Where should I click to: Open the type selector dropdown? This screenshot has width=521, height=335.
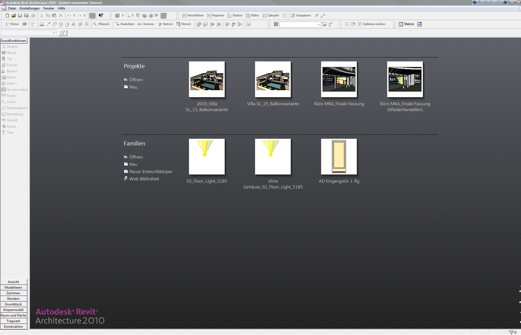pos(29,33)
